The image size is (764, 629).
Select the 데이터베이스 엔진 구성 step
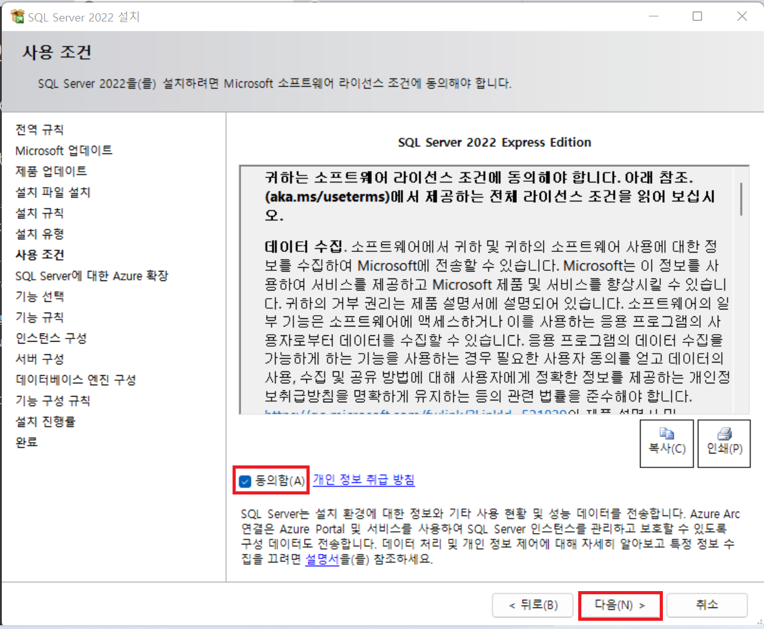(76, 380)
